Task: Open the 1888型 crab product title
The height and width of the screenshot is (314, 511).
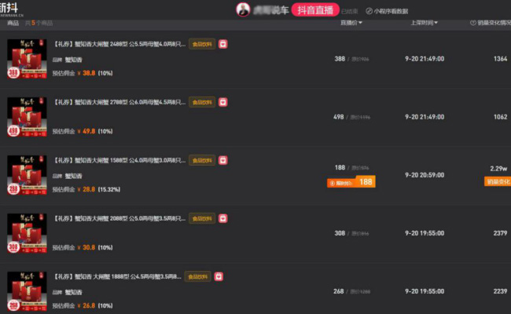Action: tap(117, 276)
